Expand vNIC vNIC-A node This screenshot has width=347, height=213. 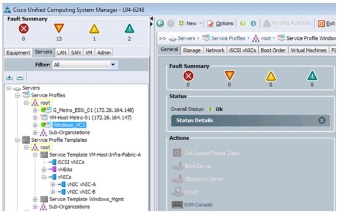(x=53, y=184)
